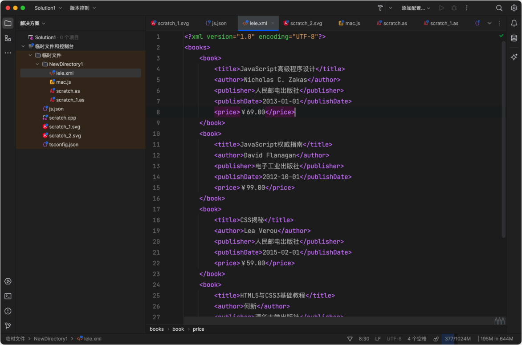The height and width of the screenshot is (345, 522).
Task: Click the status bar funnel icon
Action: [x=350, y=339]
